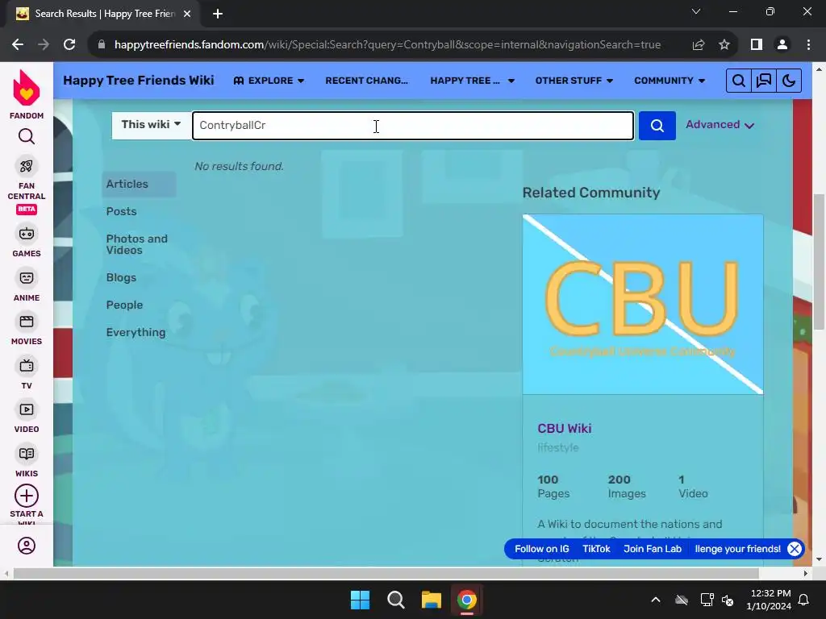Viewport: 826px width, 619px height.
Task: Toggle dark theme moon icon
Action: [x=789, y=81]
